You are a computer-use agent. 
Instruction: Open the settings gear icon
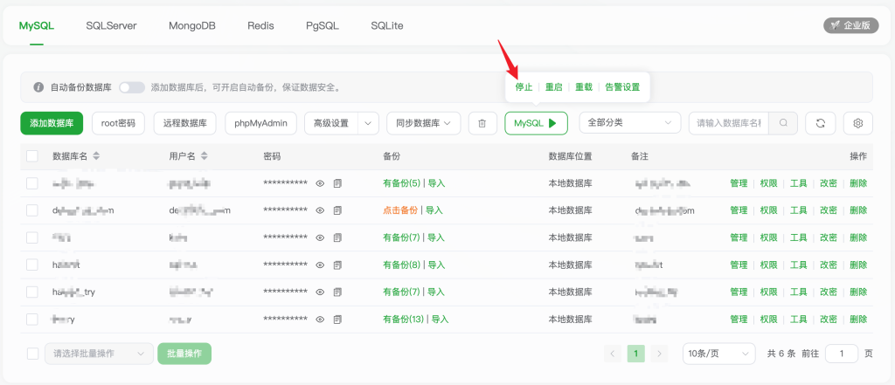tap(858, 123)
